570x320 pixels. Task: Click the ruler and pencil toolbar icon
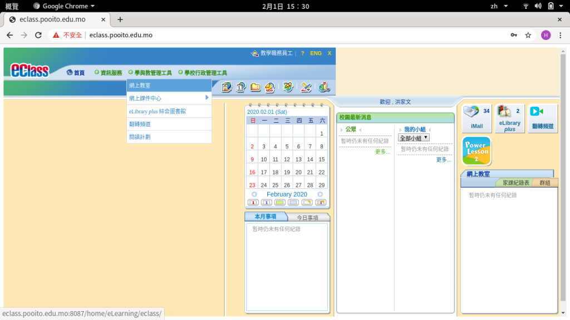[x=306, y=87]
